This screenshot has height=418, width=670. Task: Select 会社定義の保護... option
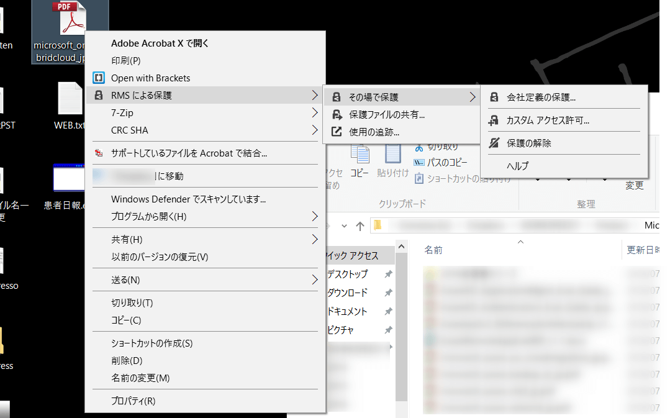[541, 98]
